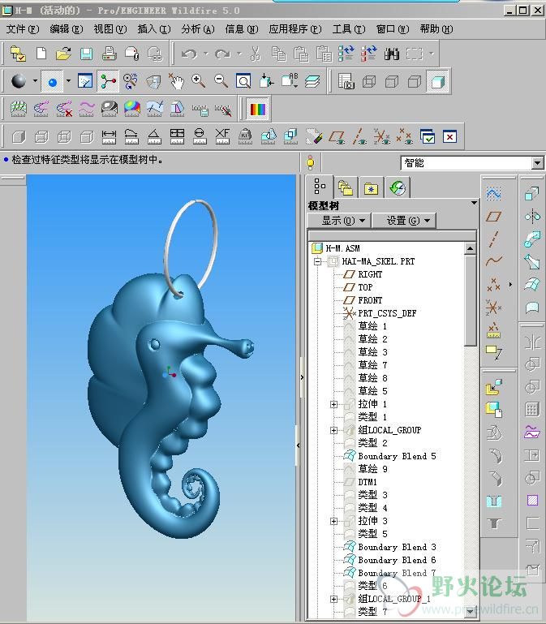Click the XF transform analysis icon
This screenshot has width=546, height=624.
click(x=222, y=136)
